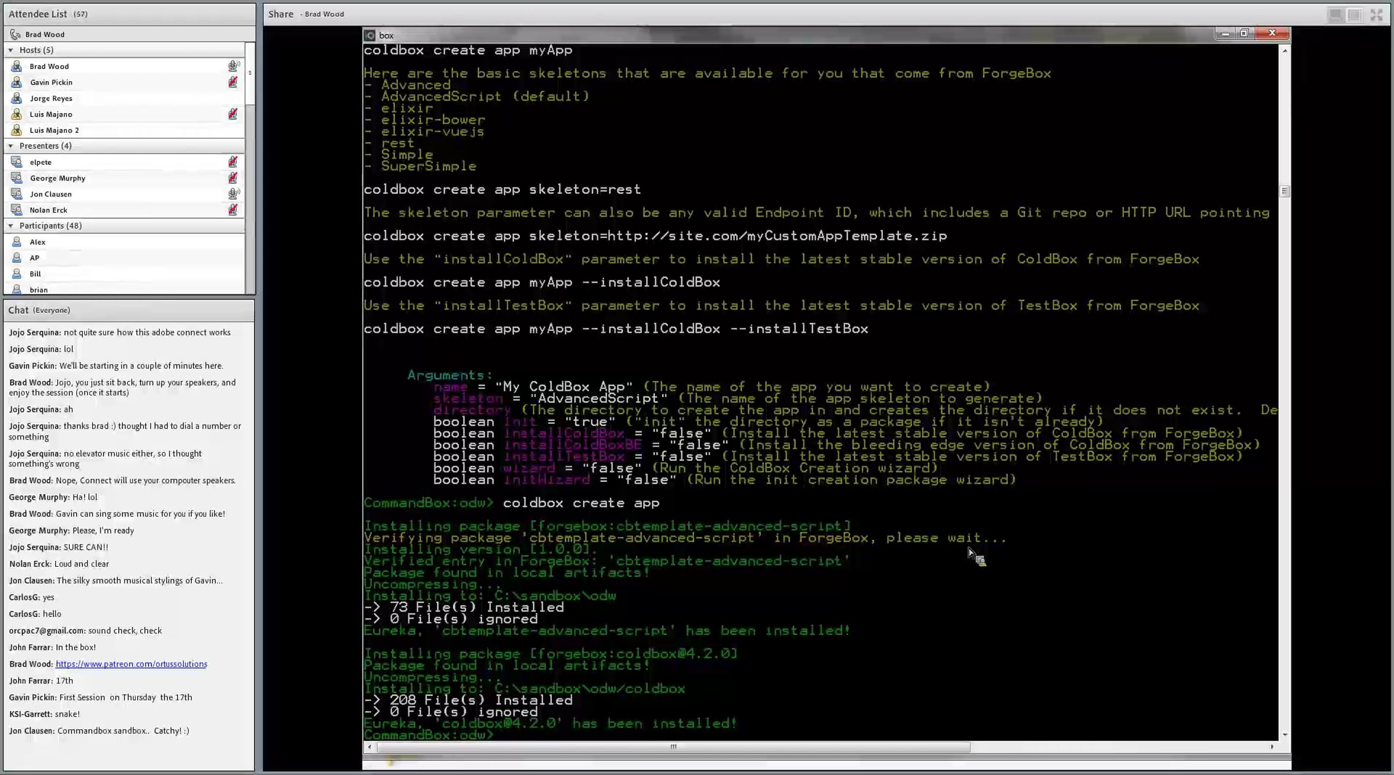Image resolution: width=1394 pixels, height=775 pixels.
Task: Click the terminal line 'coldbox create app skeleton=rest'
Action: tap(502, 190)
